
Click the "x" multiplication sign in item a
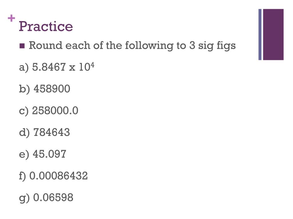pyautogui.click(x=72, y=68)
